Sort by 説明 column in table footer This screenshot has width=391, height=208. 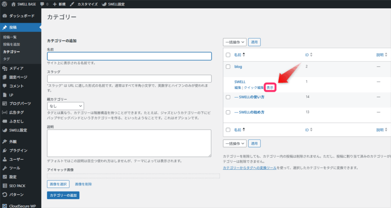(x=382, y=130)
